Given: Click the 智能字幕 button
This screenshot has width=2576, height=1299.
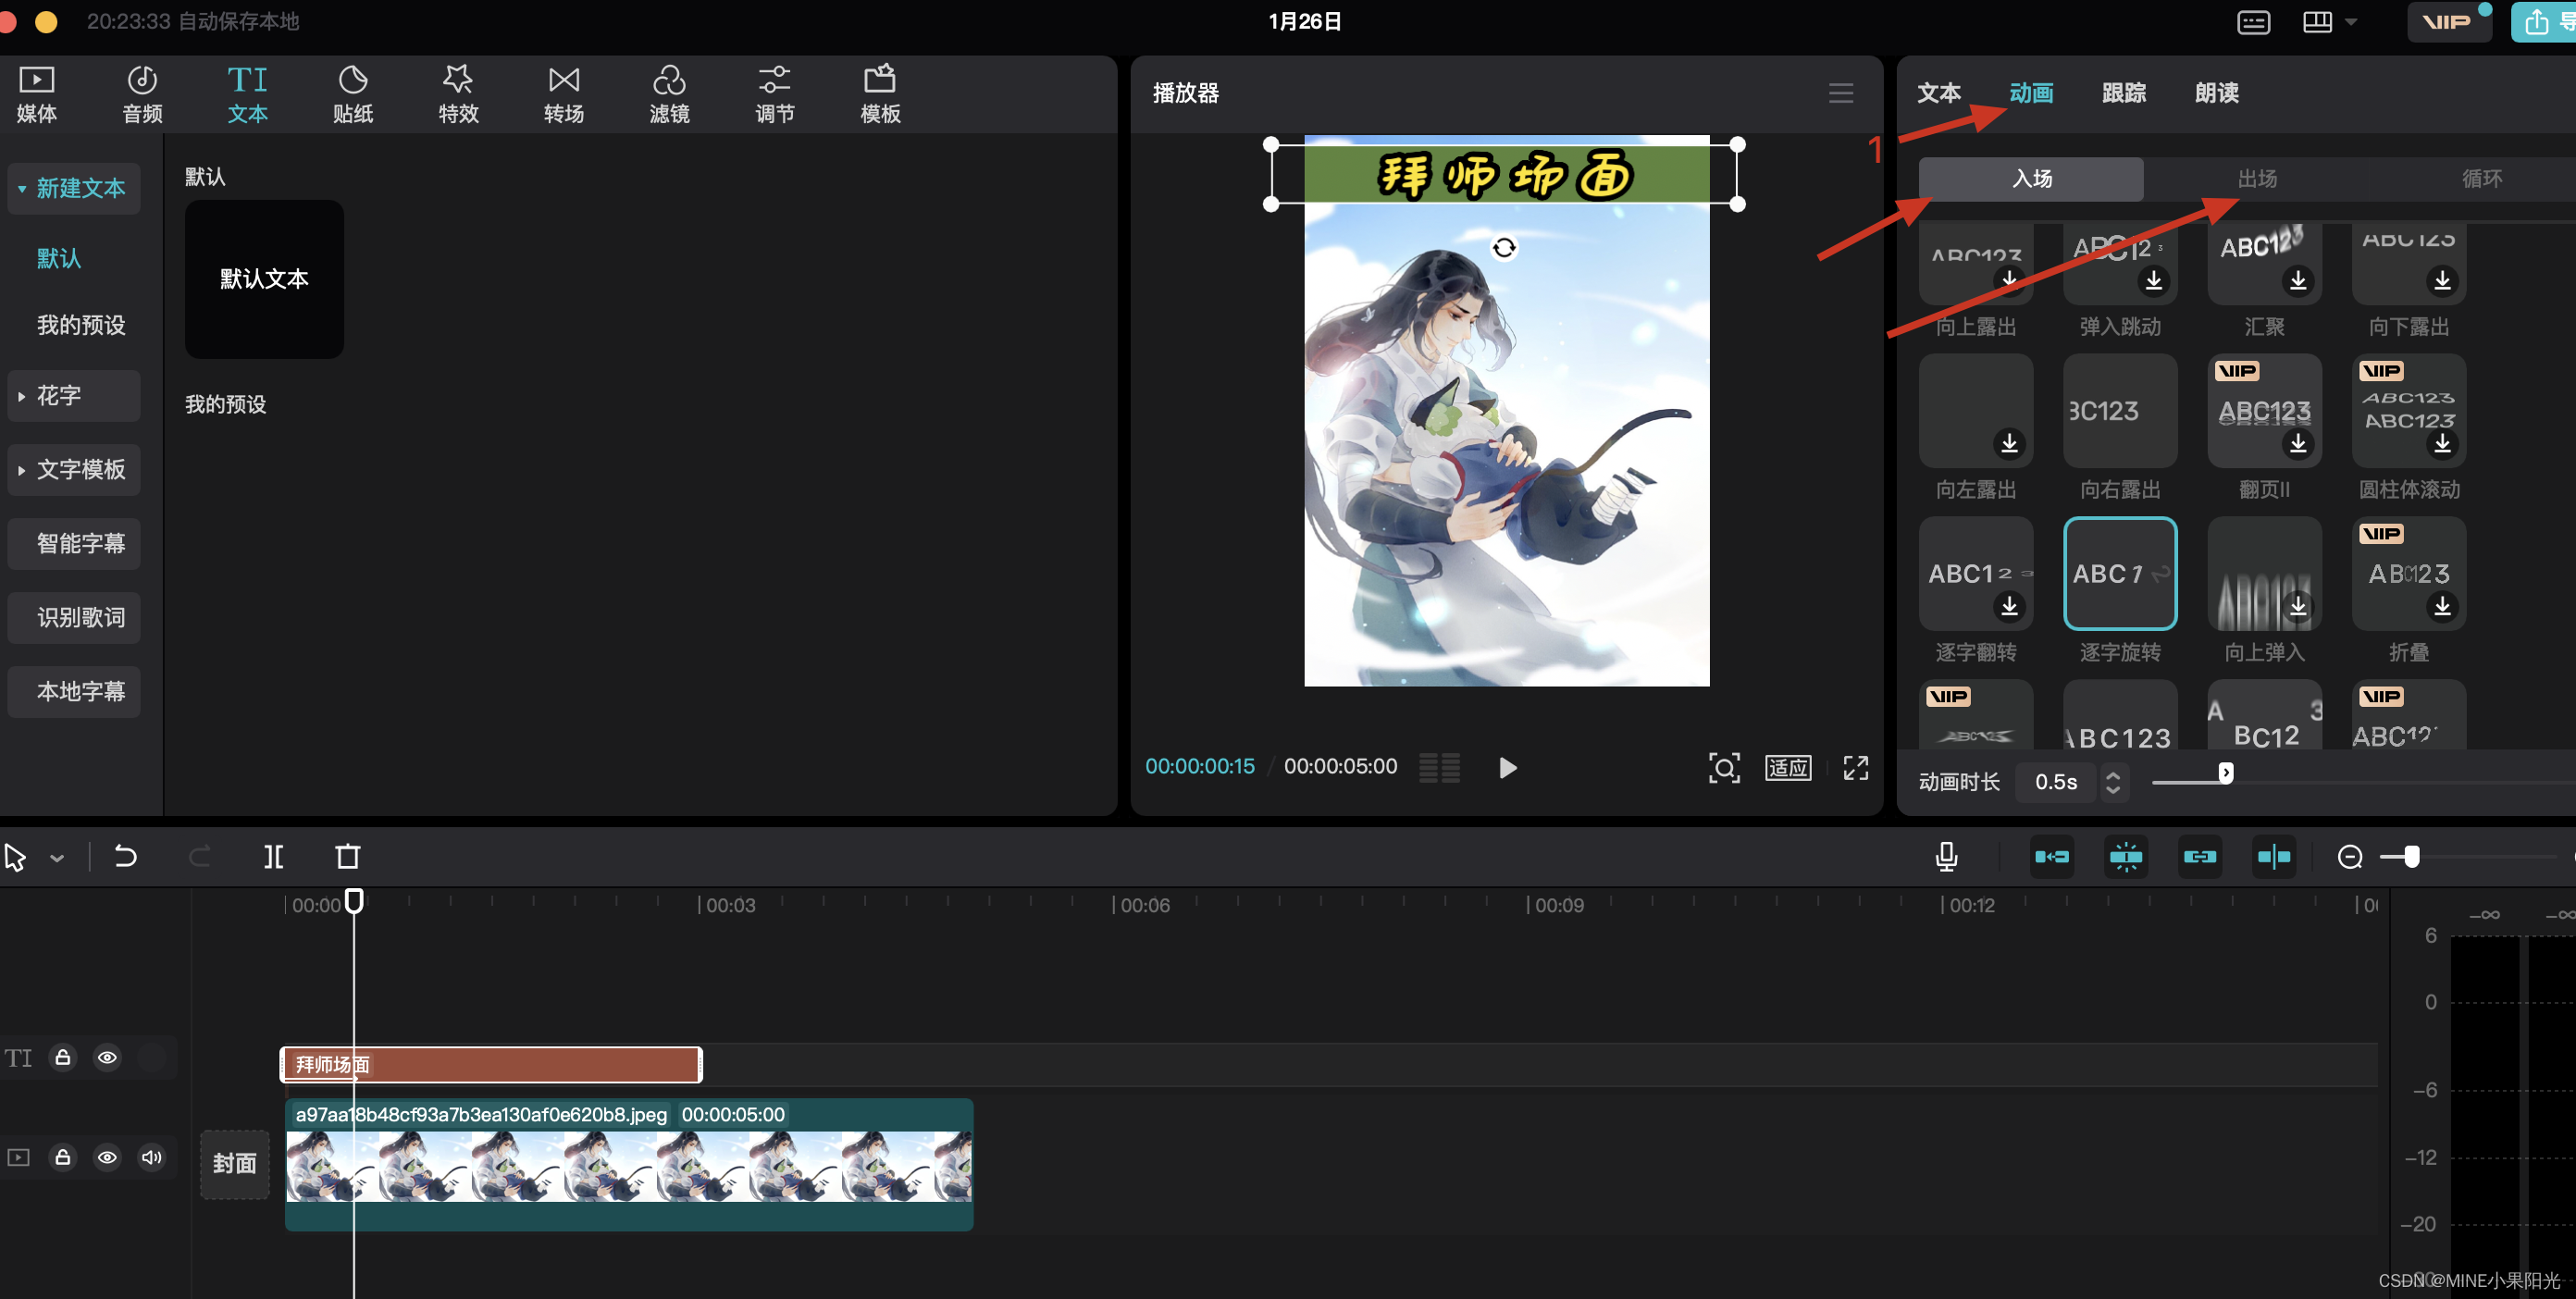Looking at the screenshot, I should [74, 544].
